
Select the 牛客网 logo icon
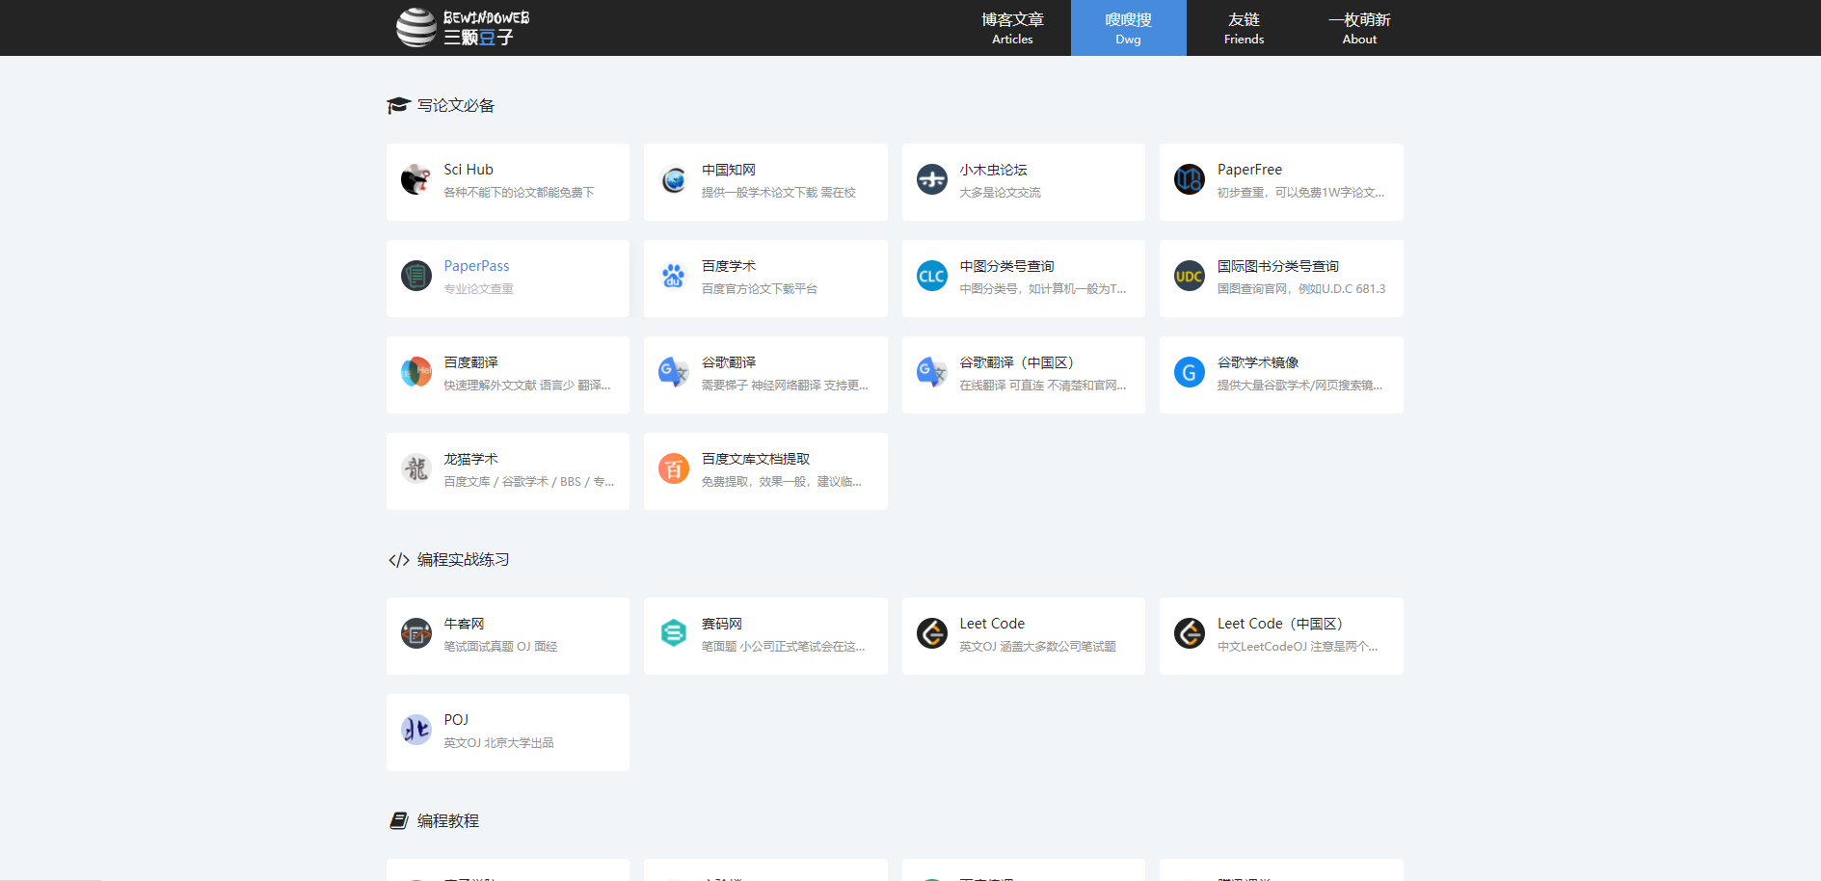click(415, 633)
